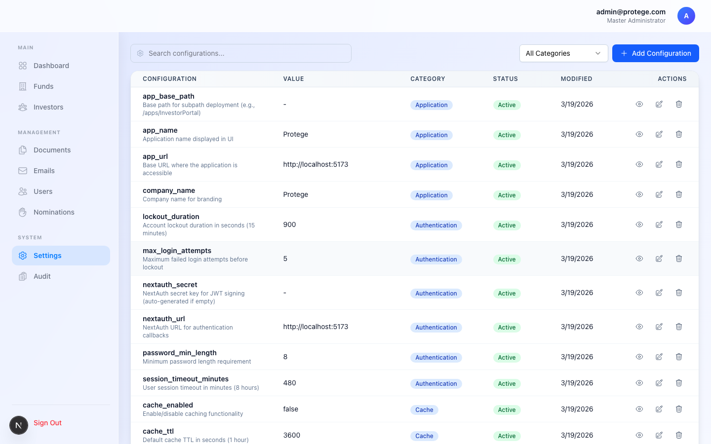Expand the category filter chevron
The image size is (711, 444).
pyautogui.click(x=598, y=53)
